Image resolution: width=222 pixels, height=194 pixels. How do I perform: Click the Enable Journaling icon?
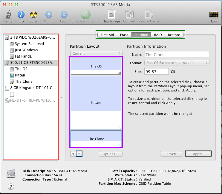(85, 14)
